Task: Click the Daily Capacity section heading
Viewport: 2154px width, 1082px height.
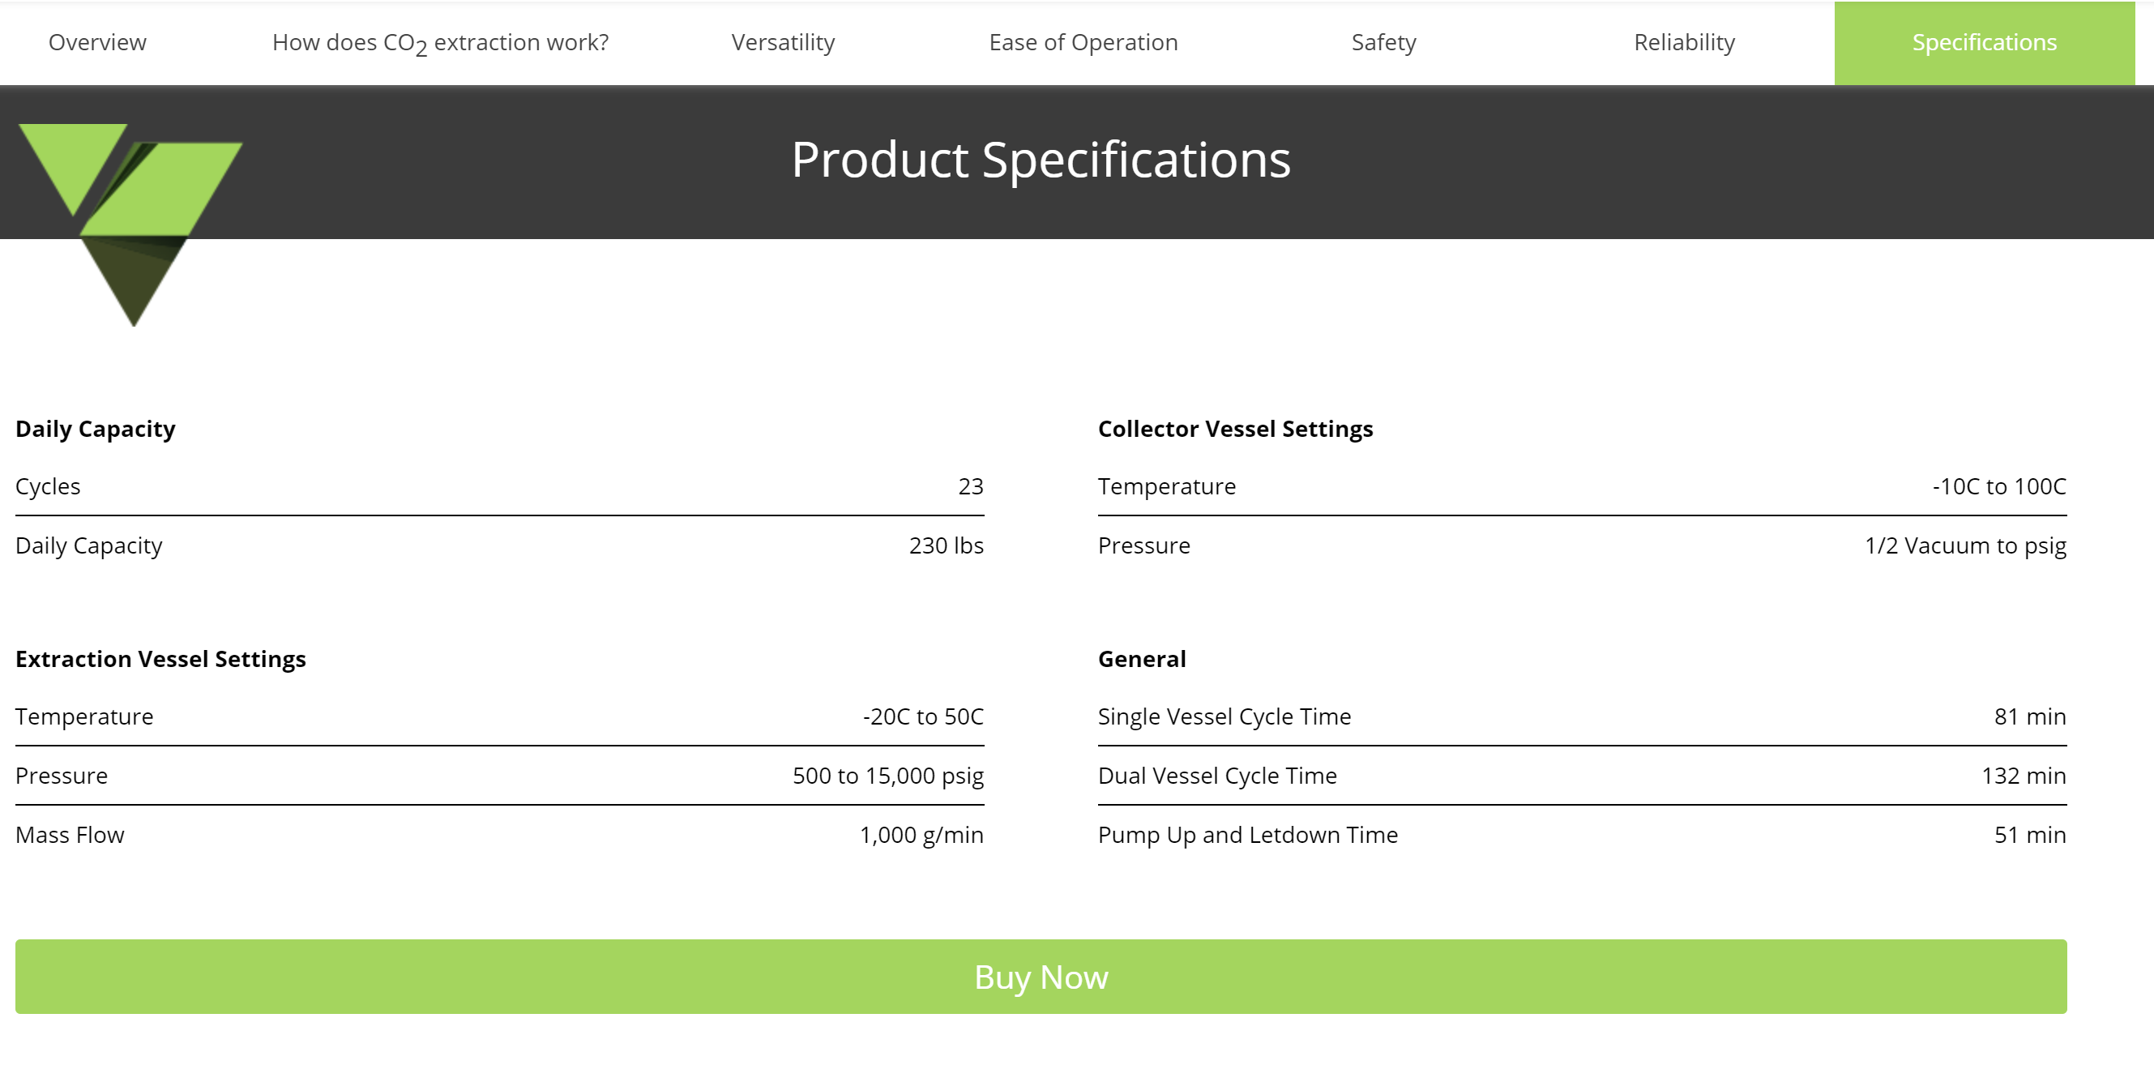Action: (96, 429)
